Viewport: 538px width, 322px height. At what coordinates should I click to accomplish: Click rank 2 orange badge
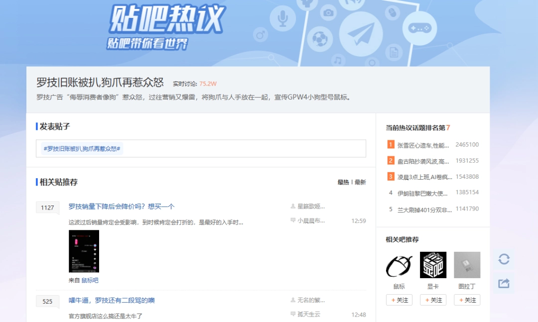(x=391, y=160)
